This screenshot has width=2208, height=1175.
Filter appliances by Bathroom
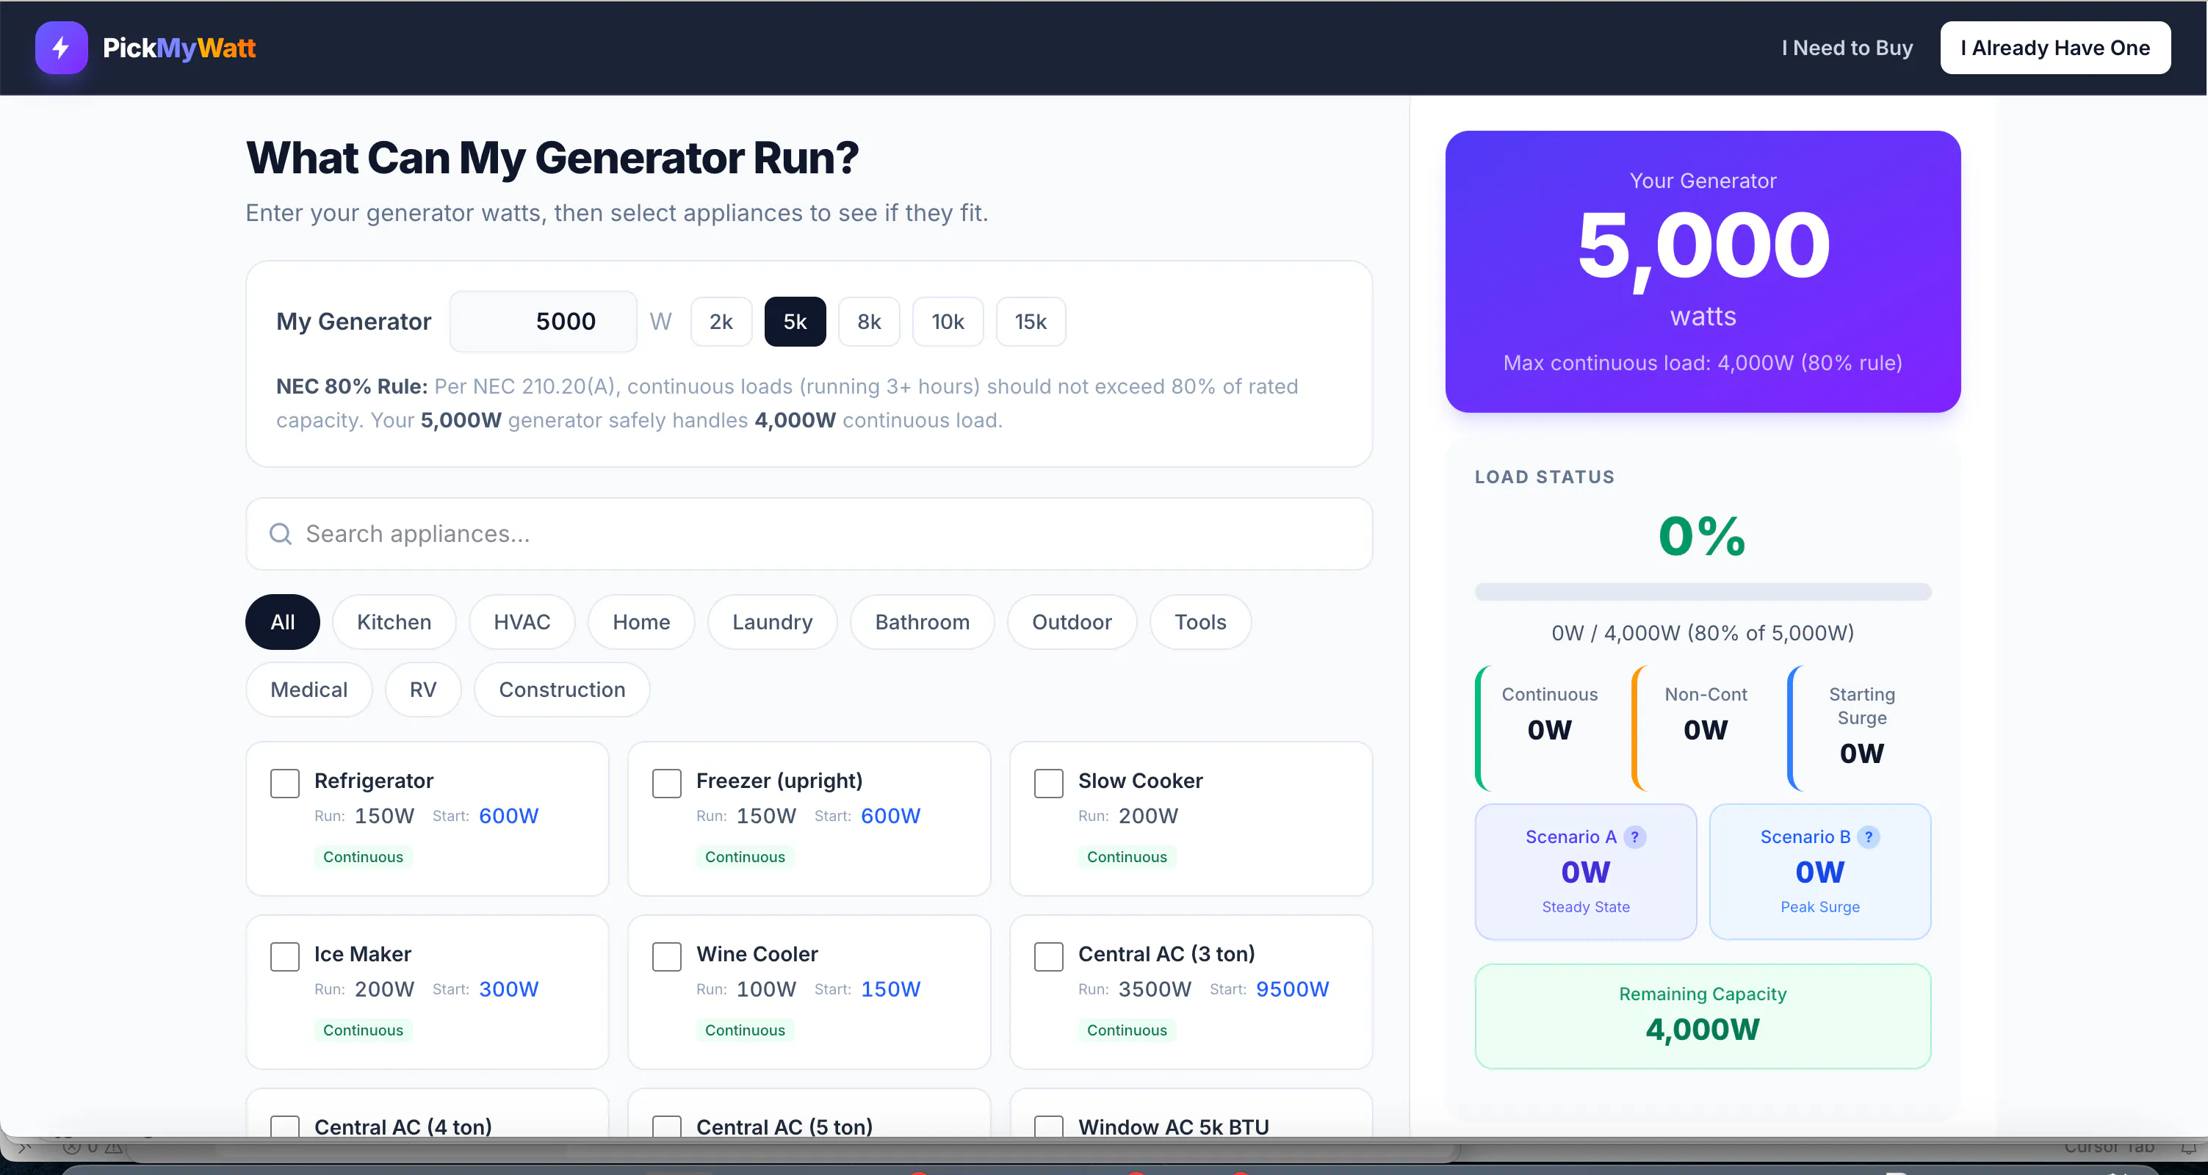click(x=923, y=622)
